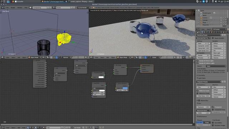The height and width of the screenshot is (129, 229).
Task: Toggle Sample All Indirect Lights checkbox
Action: (x=198, y=63)
